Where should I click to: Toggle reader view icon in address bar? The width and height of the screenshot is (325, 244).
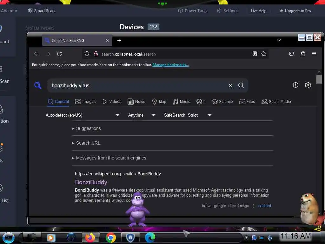255,54
